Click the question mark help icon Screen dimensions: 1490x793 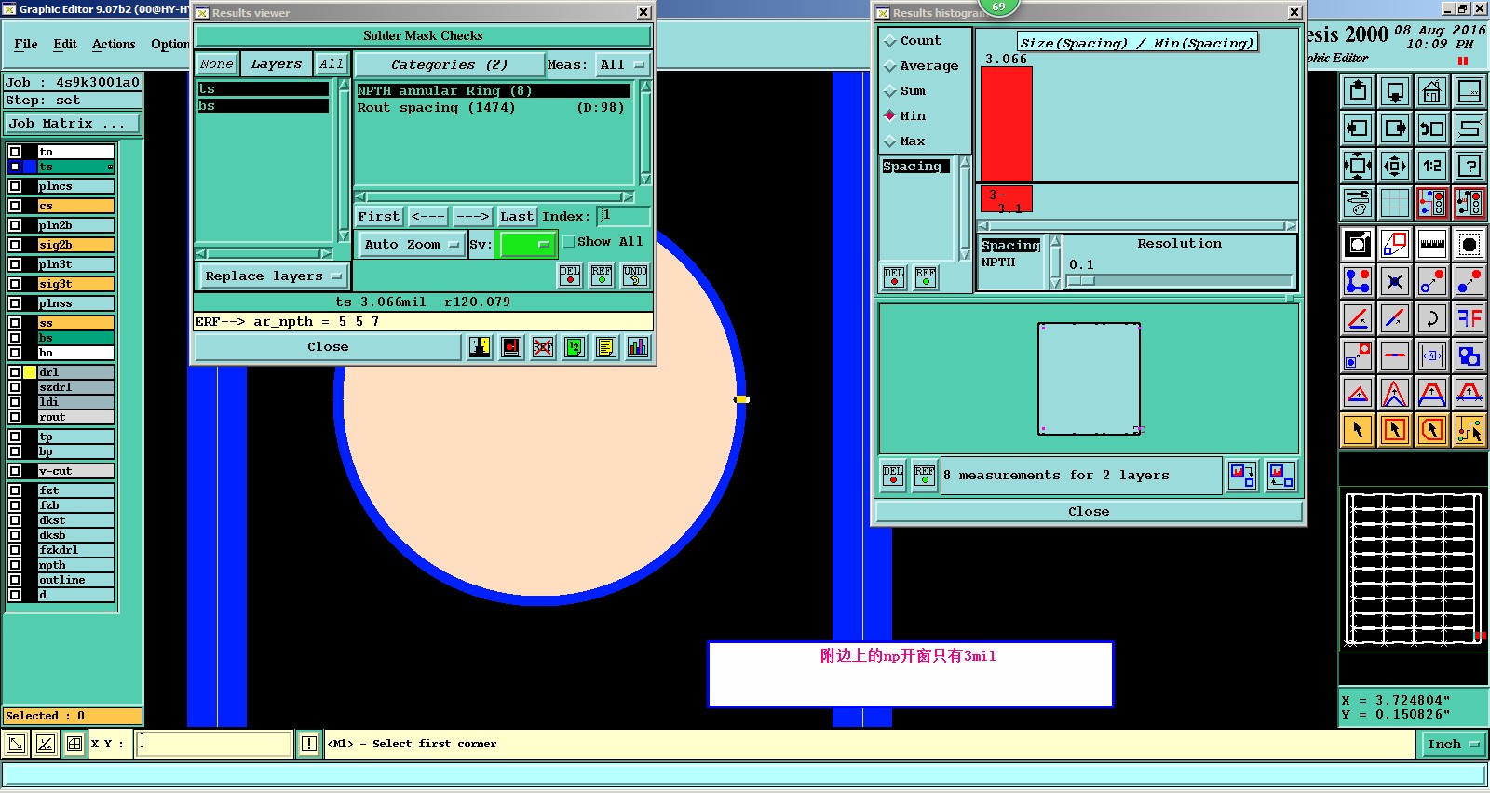[1470, 166]
